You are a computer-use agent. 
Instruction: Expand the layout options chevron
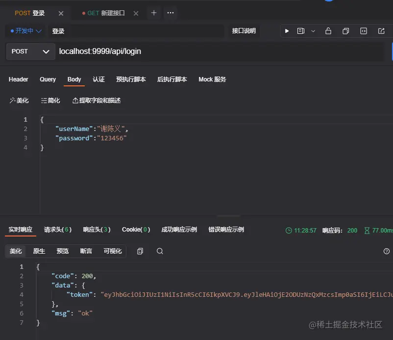coord(313,31)
